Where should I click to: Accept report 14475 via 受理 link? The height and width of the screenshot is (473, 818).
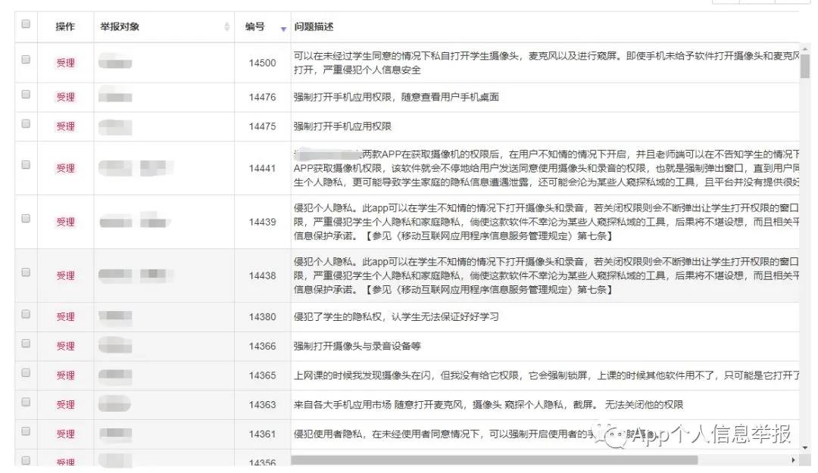point(66,126)
